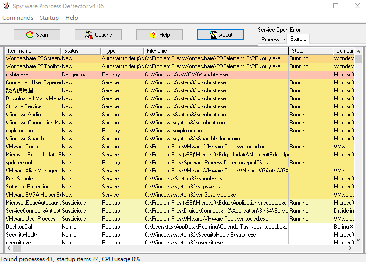Click the horizontal scrollbar thumb
The width and height of the screenshot is (366, 262).
17,248
